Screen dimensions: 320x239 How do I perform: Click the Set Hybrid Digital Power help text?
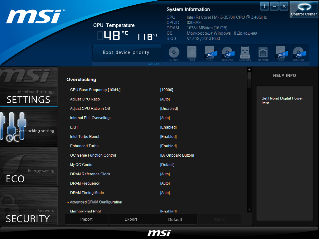[x=282, y=100]
